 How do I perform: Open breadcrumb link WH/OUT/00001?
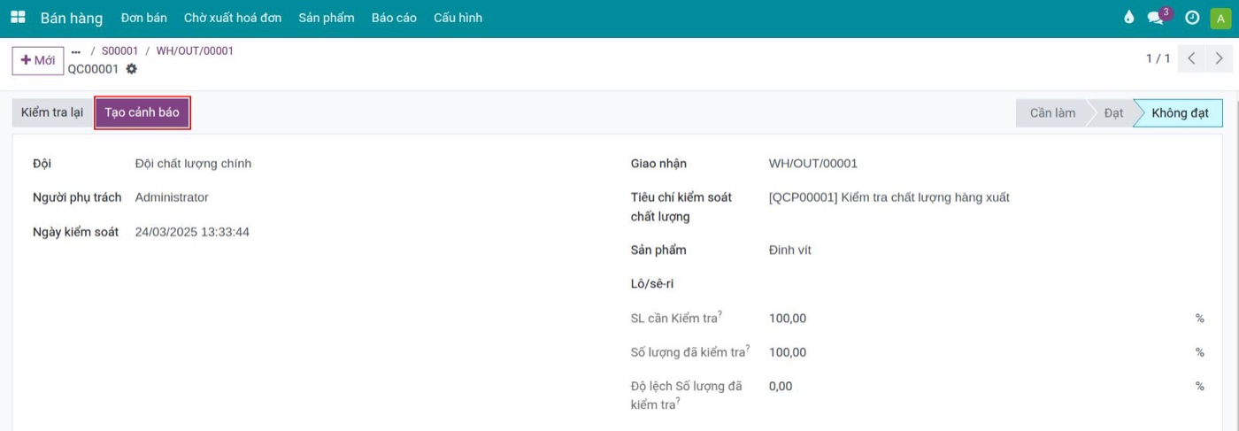(195, 50)
